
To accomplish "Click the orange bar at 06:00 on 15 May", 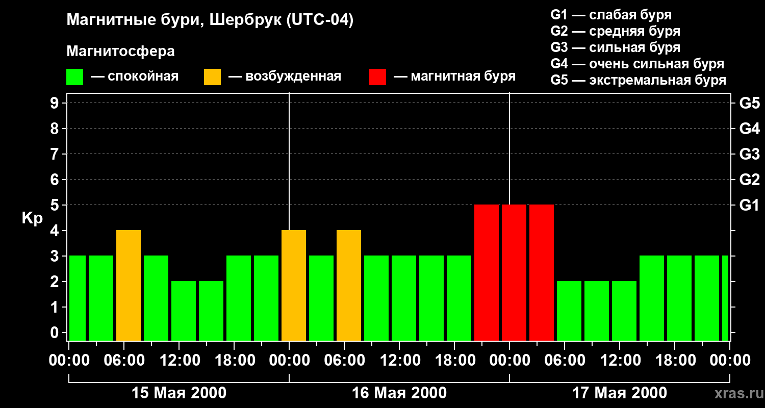I will [129, 286].
